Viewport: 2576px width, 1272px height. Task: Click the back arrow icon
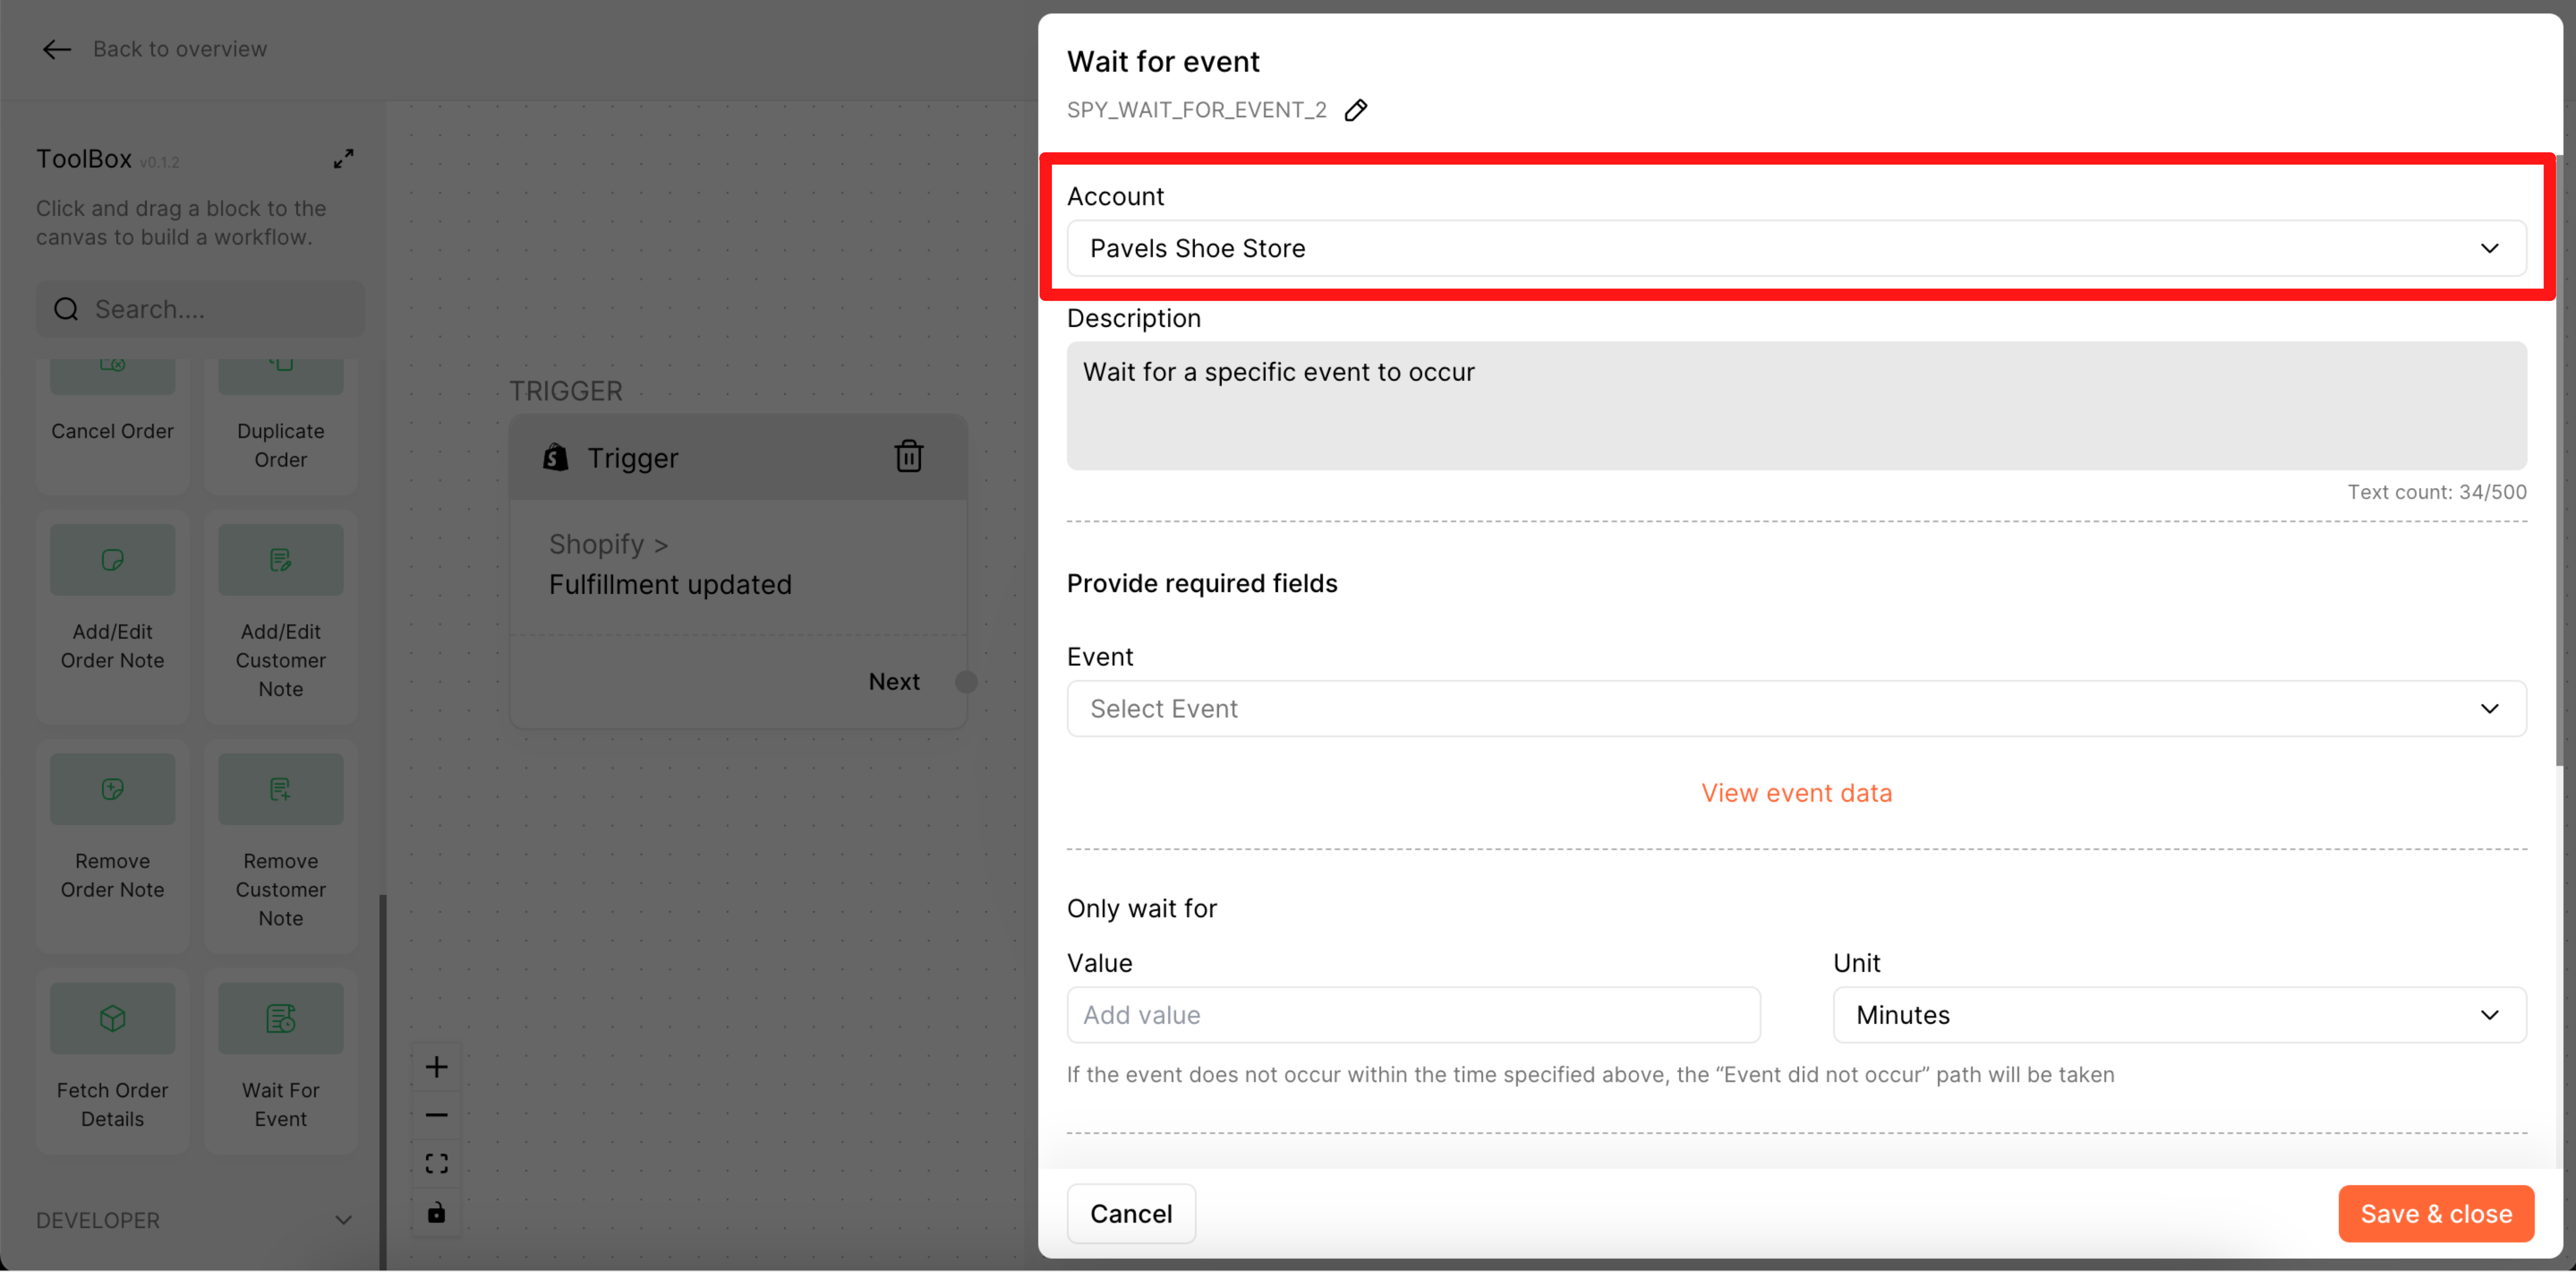(x=57, y=49)
